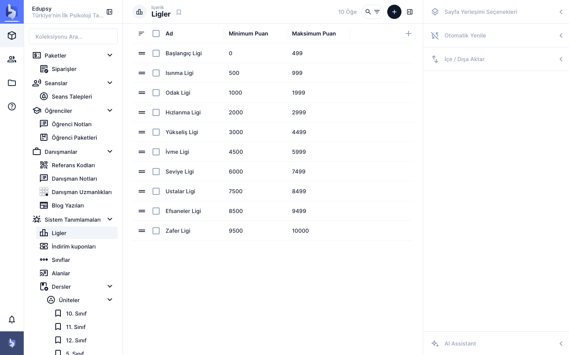The image size is (569, 355).
Task: Select the İvme Ligi checkbox
Action: [156, 152]
